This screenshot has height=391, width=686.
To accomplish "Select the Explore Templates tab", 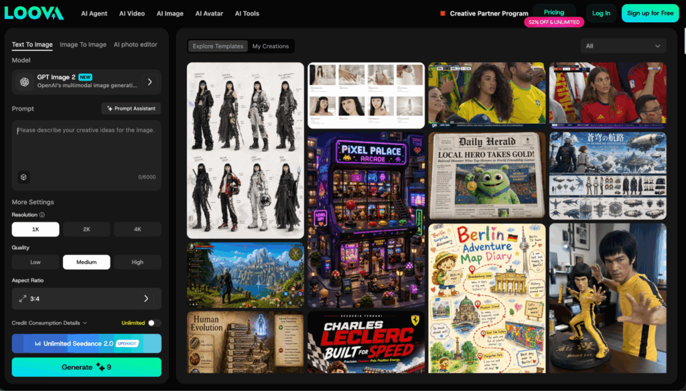I will (218, 46).
